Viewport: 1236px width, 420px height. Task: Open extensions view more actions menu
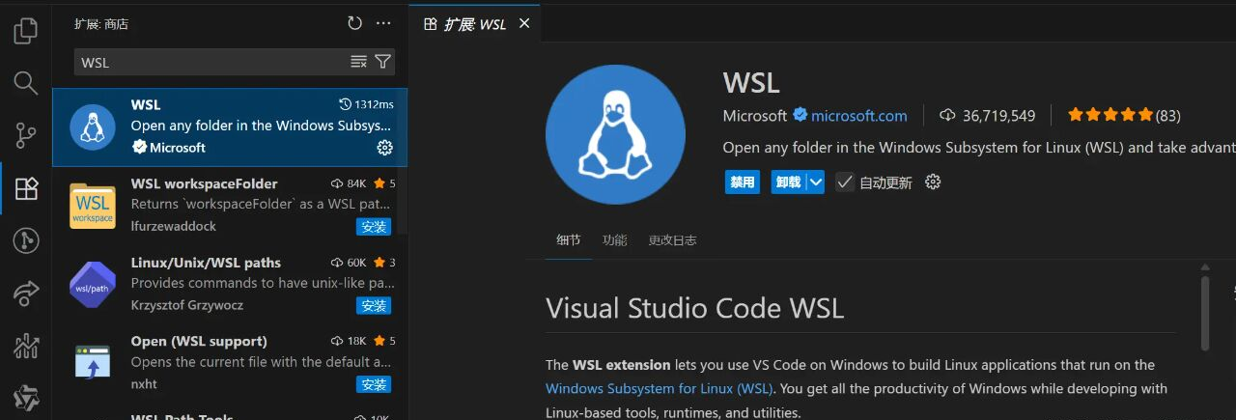[383, 23]
